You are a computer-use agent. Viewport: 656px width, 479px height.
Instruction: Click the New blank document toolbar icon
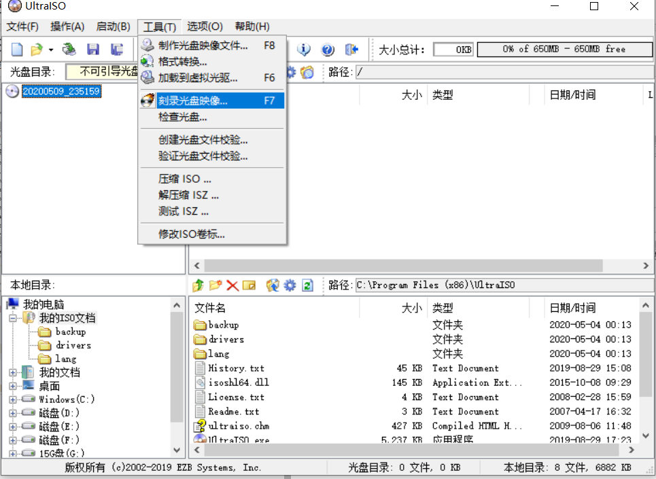click(x=17, y=50)
